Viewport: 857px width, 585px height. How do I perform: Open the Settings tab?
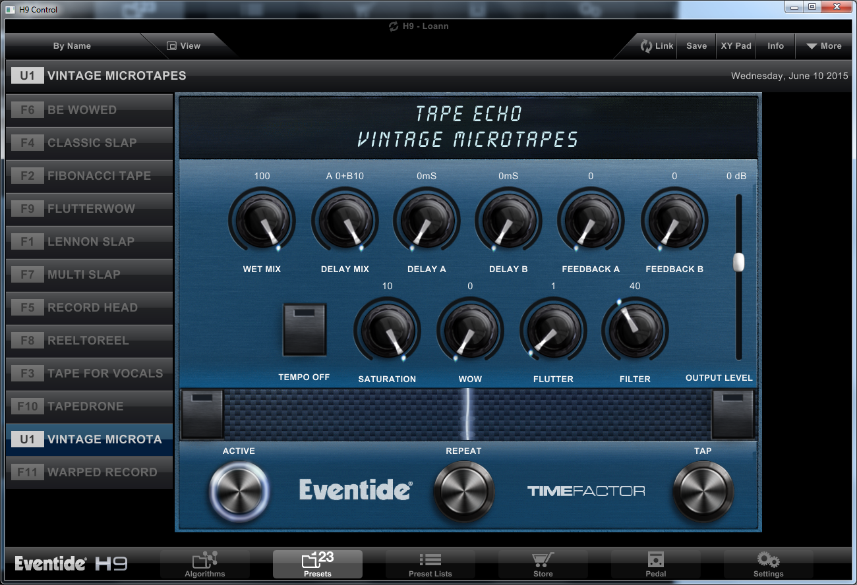[x=769, y=565]
